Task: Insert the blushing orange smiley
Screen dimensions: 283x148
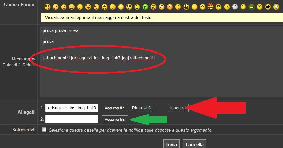Action: coord(170,7)
